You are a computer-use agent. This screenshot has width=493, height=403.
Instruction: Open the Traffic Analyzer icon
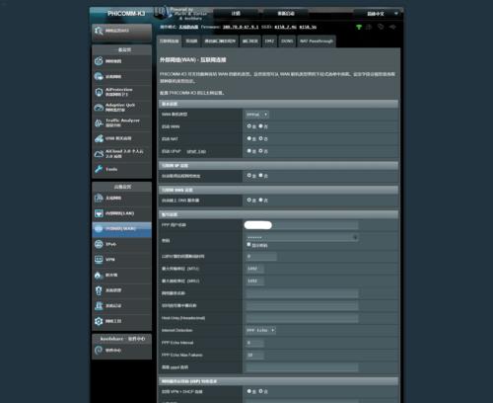tap(99, 122)
